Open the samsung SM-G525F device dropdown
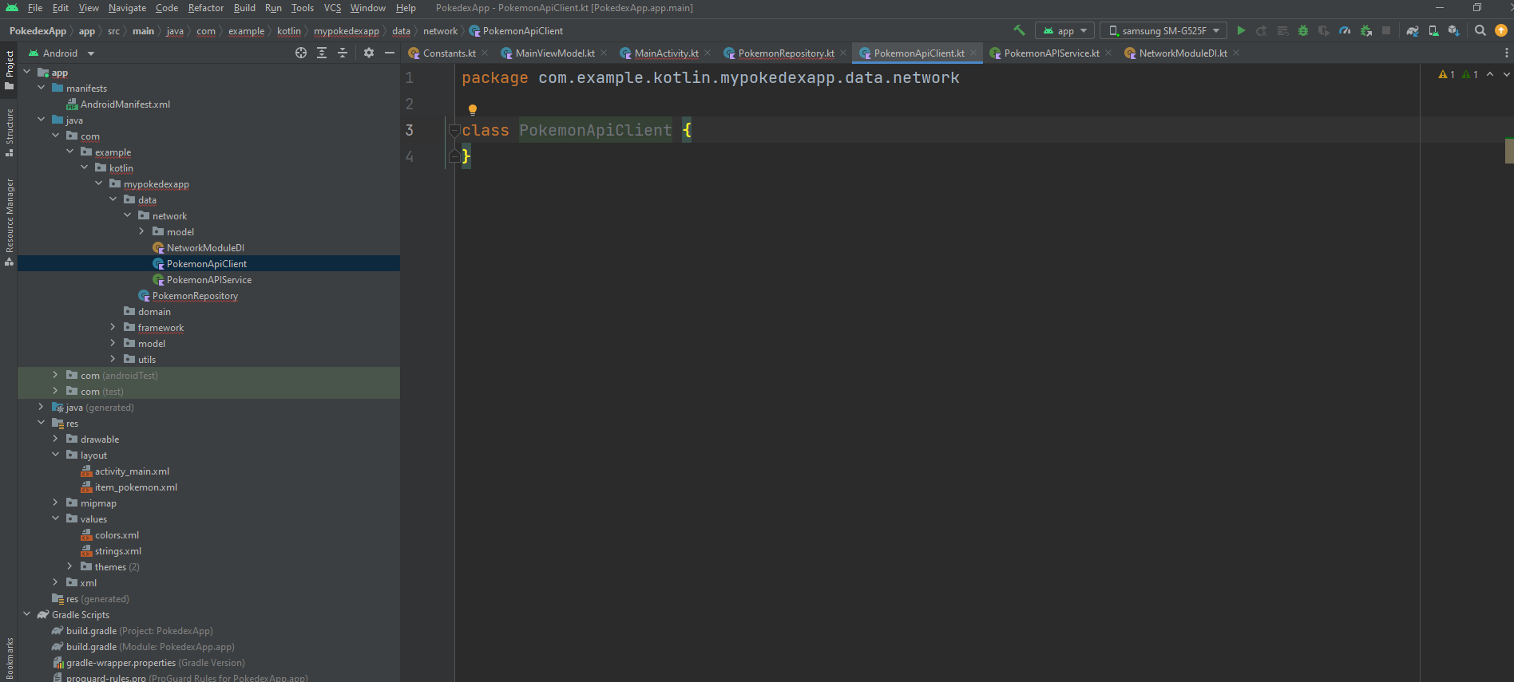This screenshot has width=1514, height=682. pos(1164,30)
